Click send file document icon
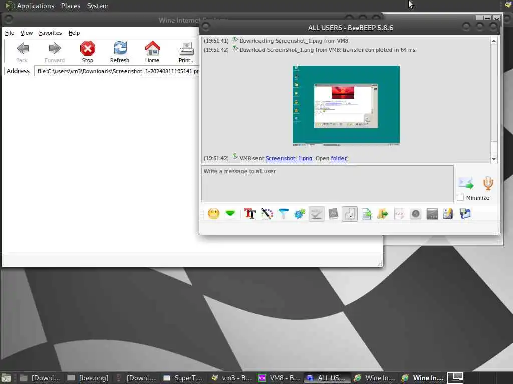Image resolution: width=513 pixels, height=384 pixels. 366,214
